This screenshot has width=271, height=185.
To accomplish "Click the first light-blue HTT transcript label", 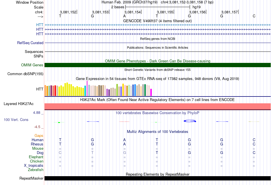I will [x=40, y=25].
